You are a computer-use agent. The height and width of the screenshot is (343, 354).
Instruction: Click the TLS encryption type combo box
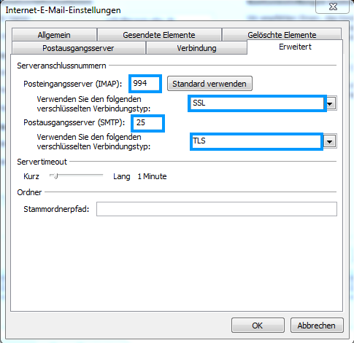pos(256,141)
